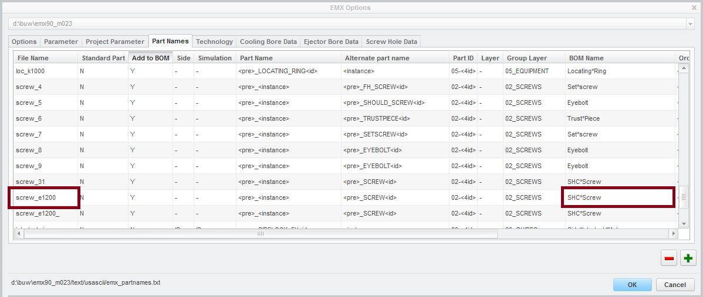Click the red minus remove-row icon

[670, 258]
